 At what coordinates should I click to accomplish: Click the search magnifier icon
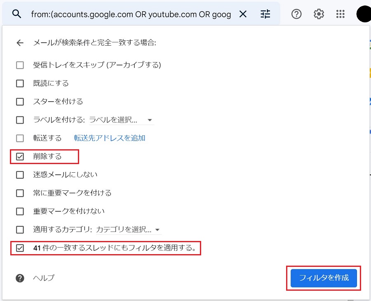click(16, 14)
